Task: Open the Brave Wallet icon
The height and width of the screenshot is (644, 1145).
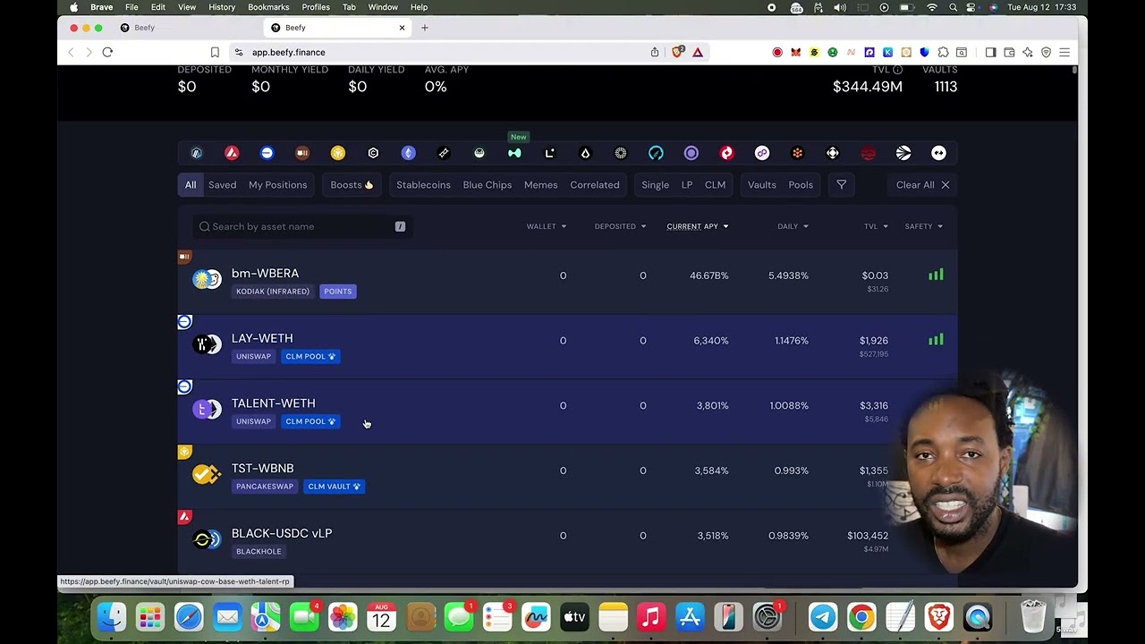Action: coord(1009,52)
